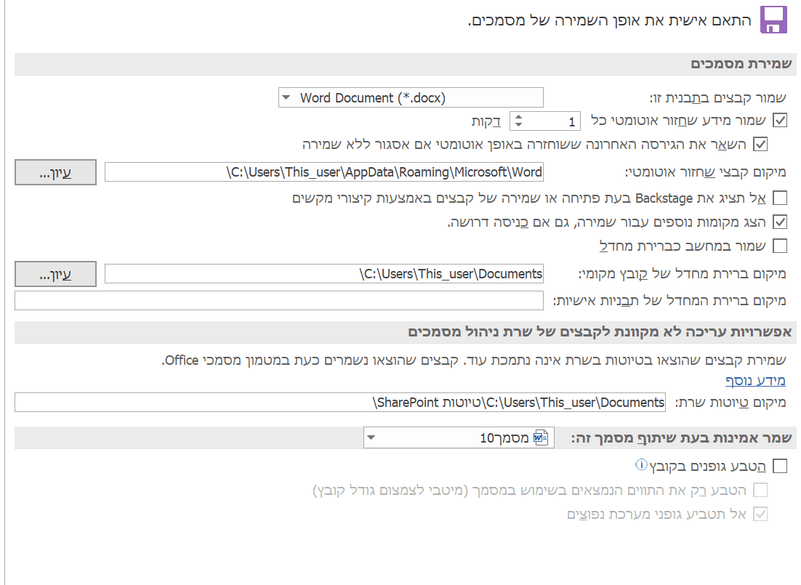Decrease AutoRecover minutes with down arrow
Viewport: 801px width, 585px height.
[519, 124]
